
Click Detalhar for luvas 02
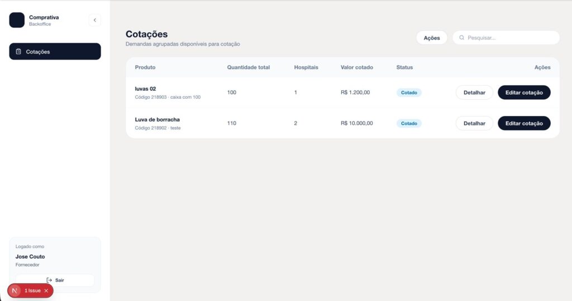[x=474, y=93]
